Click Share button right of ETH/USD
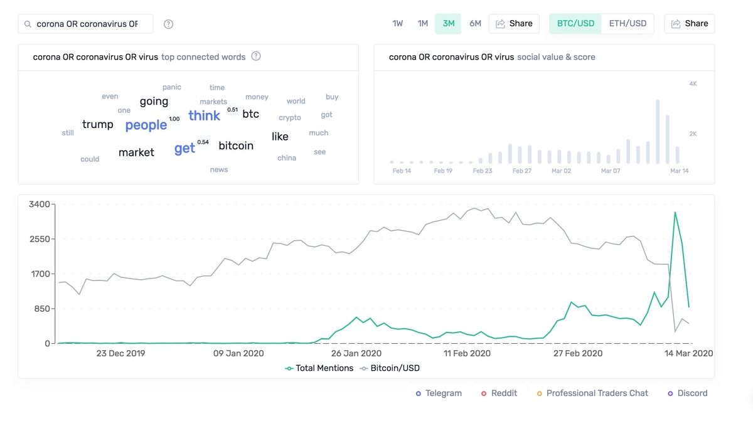Viewport: 753px width, 426px height. coord(689,24)
